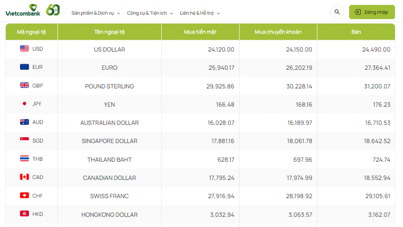This screenshot has width=403, height=227.
Task: Open the Vietcombank logo homepage link
Action: pos(23,10)
